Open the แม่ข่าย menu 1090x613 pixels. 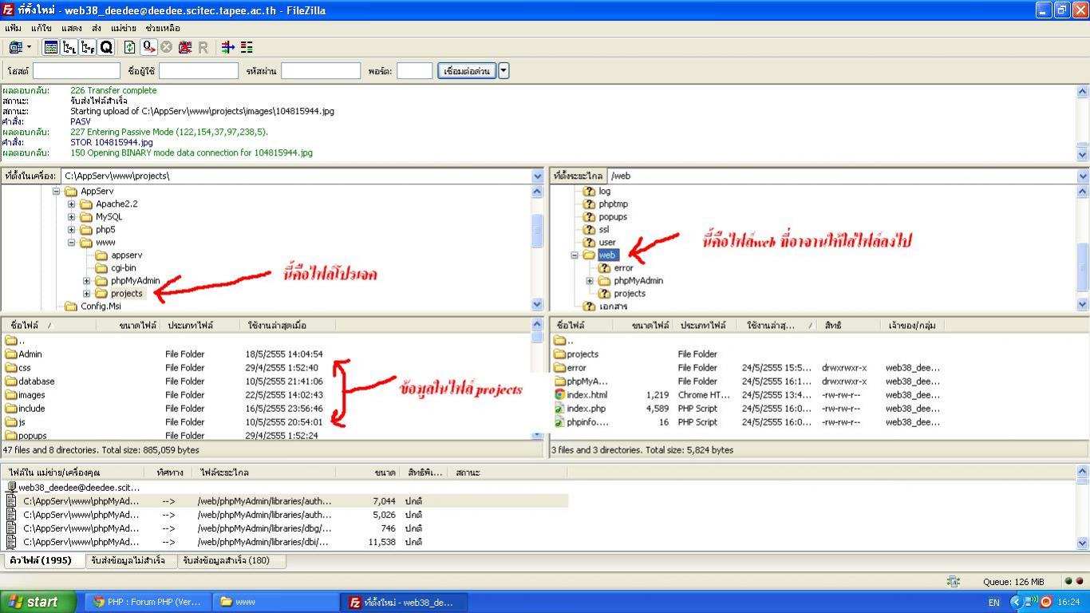pos(124,28)
